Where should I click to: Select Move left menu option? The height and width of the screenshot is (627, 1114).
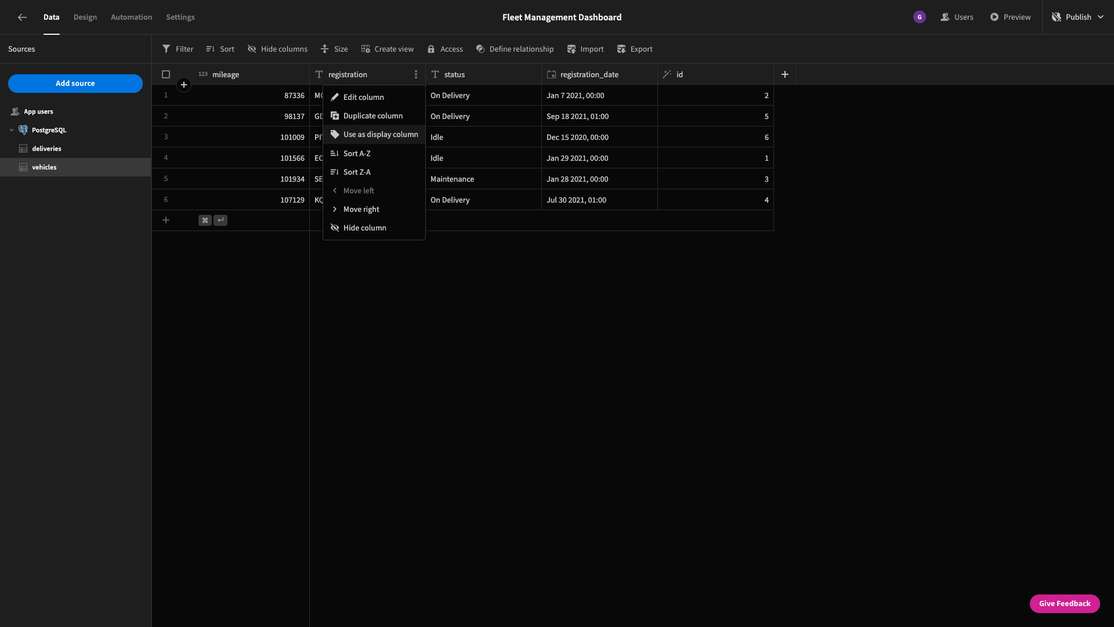[374, 190]
